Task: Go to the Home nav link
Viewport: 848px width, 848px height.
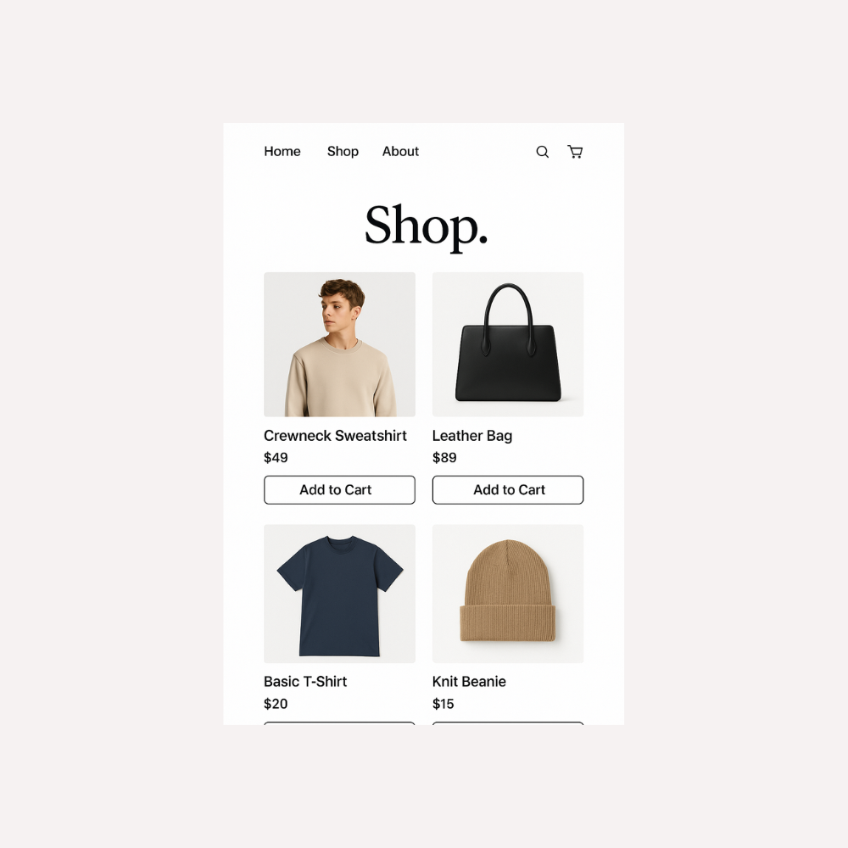Action: (282, 152)
